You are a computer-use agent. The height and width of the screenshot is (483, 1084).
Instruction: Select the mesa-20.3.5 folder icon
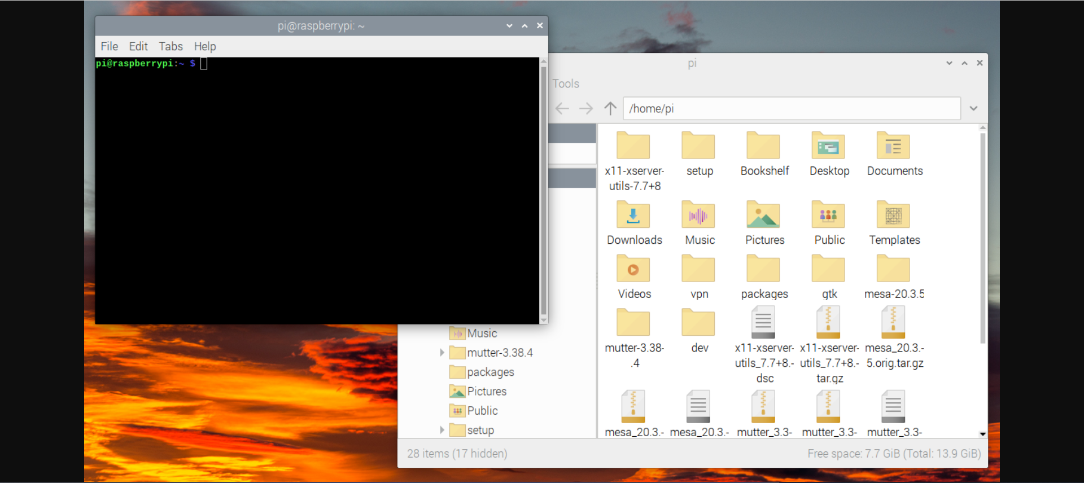[x=893, y=269]
